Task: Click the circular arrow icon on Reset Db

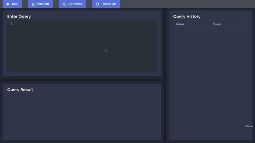Action: click(97, 4)
